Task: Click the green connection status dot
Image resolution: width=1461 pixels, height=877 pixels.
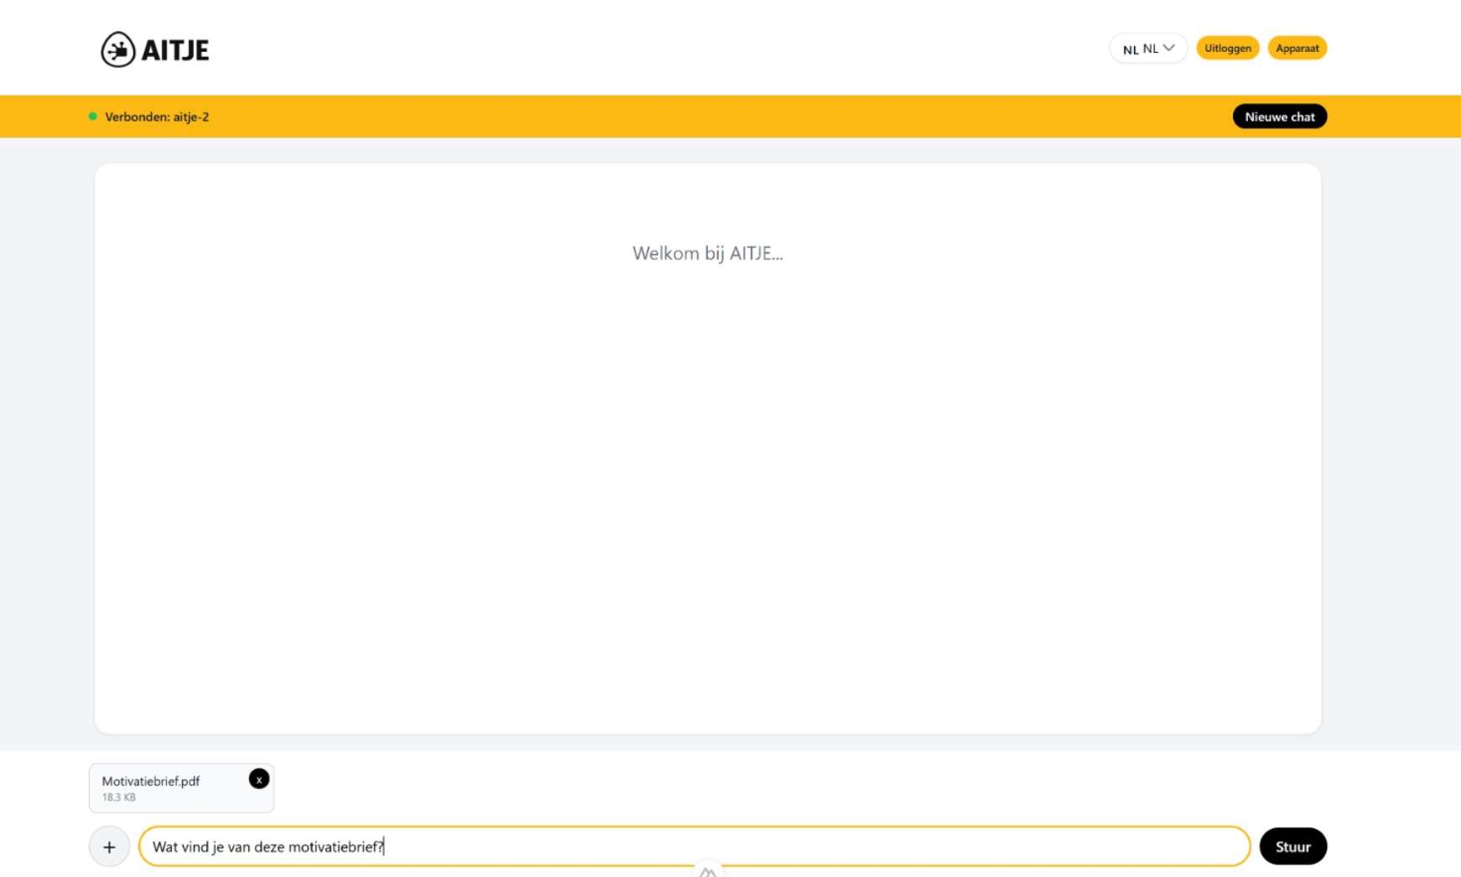Action: (93, 117)
